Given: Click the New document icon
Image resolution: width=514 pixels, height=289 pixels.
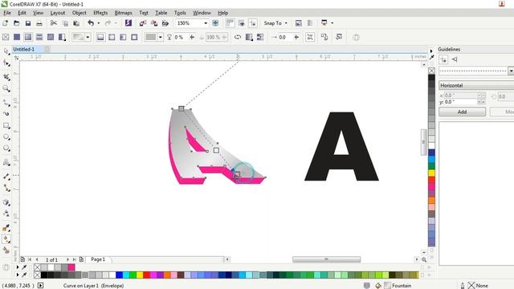Looking at the screenshot, I should click(x=6, y=23).
